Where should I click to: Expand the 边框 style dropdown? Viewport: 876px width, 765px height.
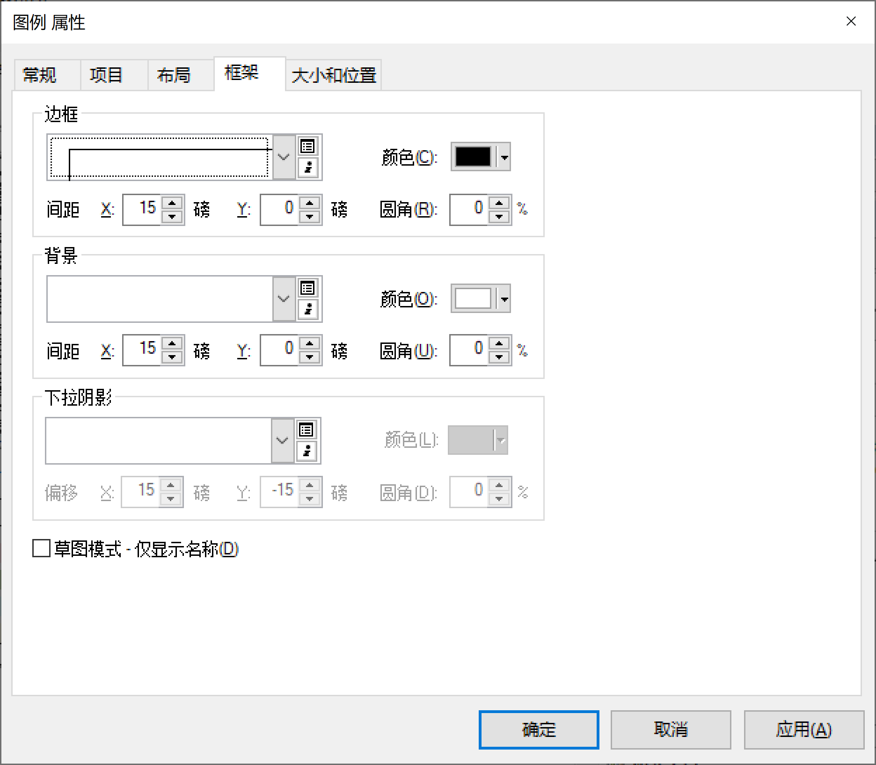[284, 157]
